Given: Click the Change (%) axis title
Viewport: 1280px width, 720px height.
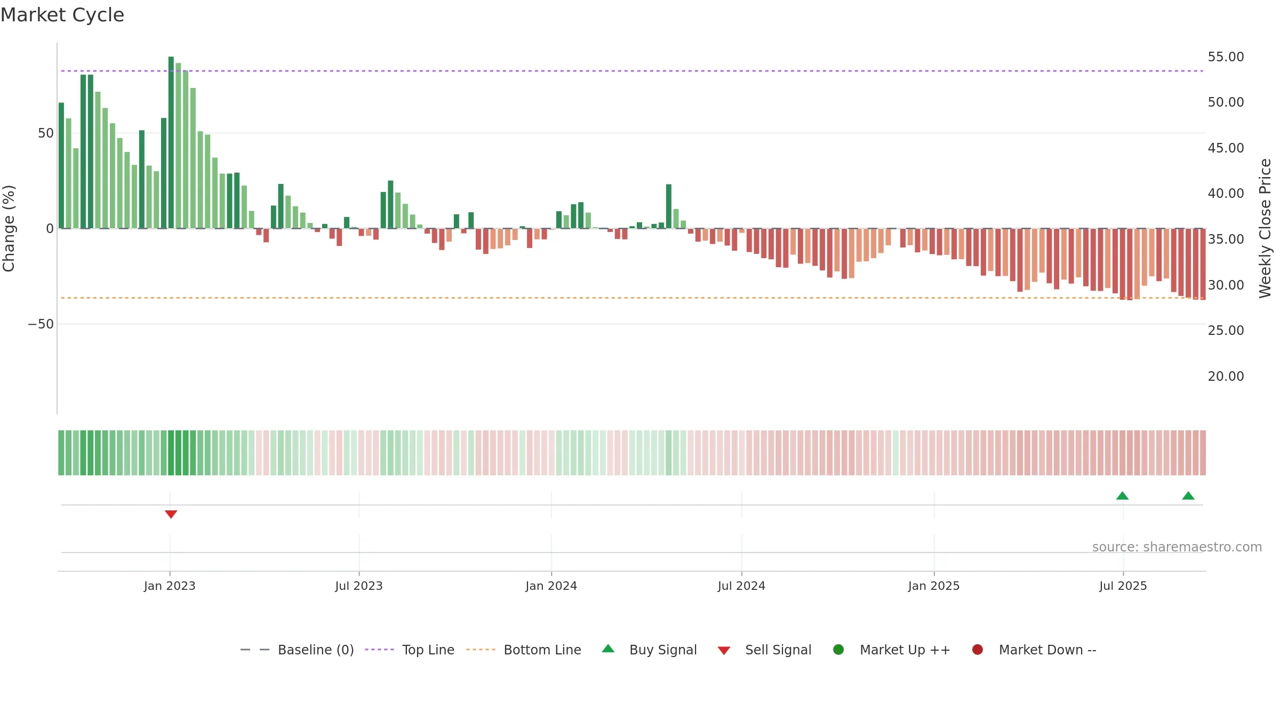Looking at the screenshot, I should [9, 228].
